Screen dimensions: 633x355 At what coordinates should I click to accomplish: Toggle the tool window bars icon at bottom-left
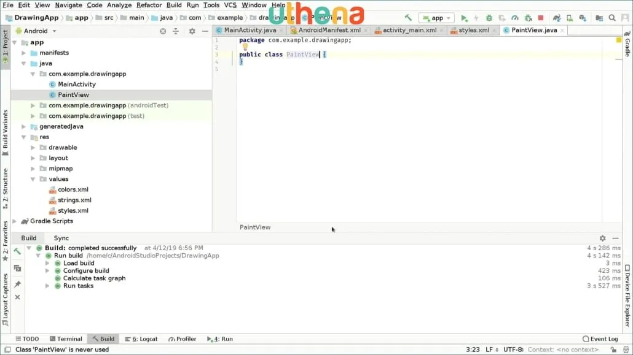[7, 349]
